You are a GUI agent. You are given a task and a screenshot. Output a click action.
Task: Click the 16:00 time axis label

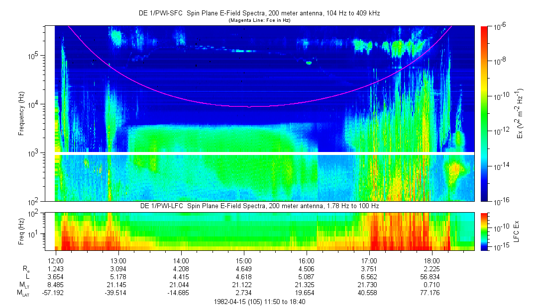coord(306,261)
